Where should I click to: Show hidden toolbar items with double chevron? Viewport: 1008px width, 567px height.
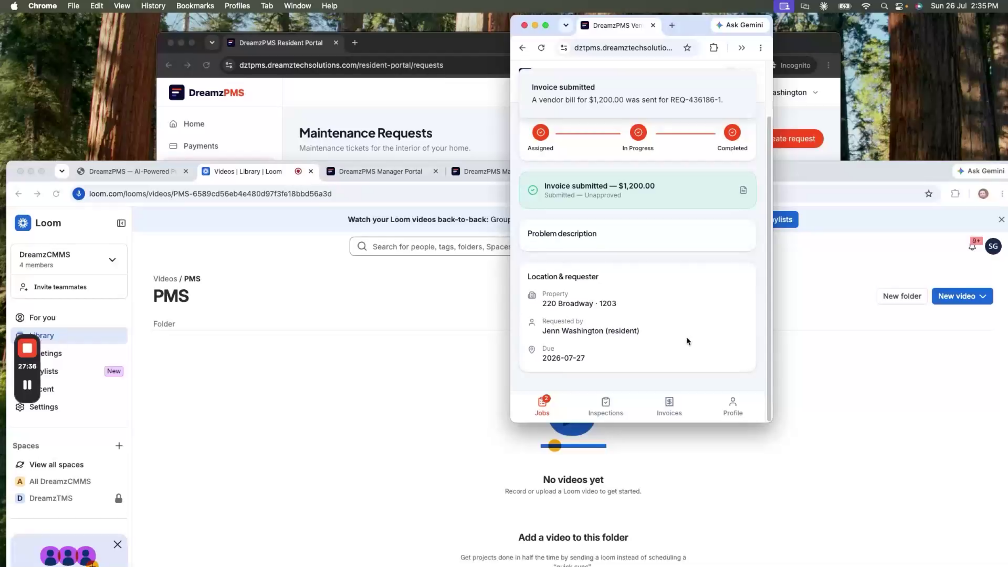coord(742,48)
